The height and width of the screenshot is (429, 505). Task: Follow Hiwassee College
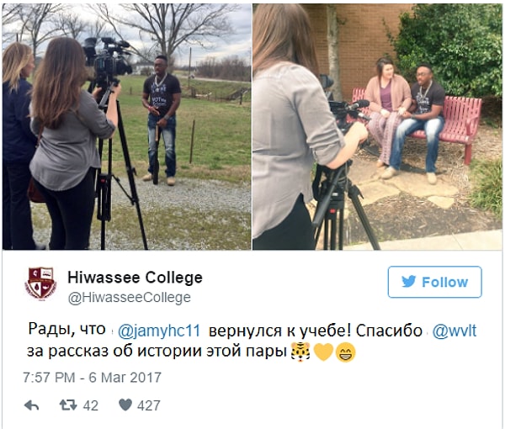tap(435, 282)
